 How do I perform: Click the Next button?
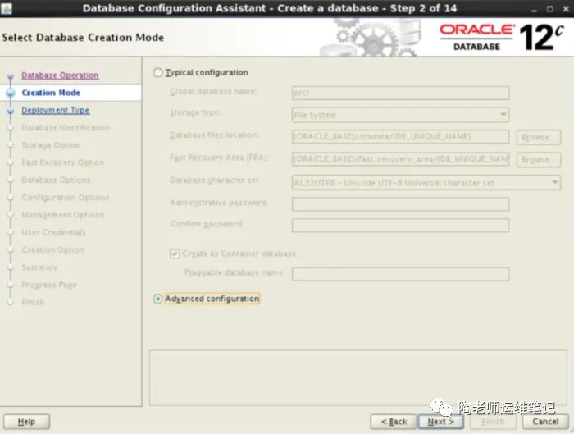(x=441, y=422)
